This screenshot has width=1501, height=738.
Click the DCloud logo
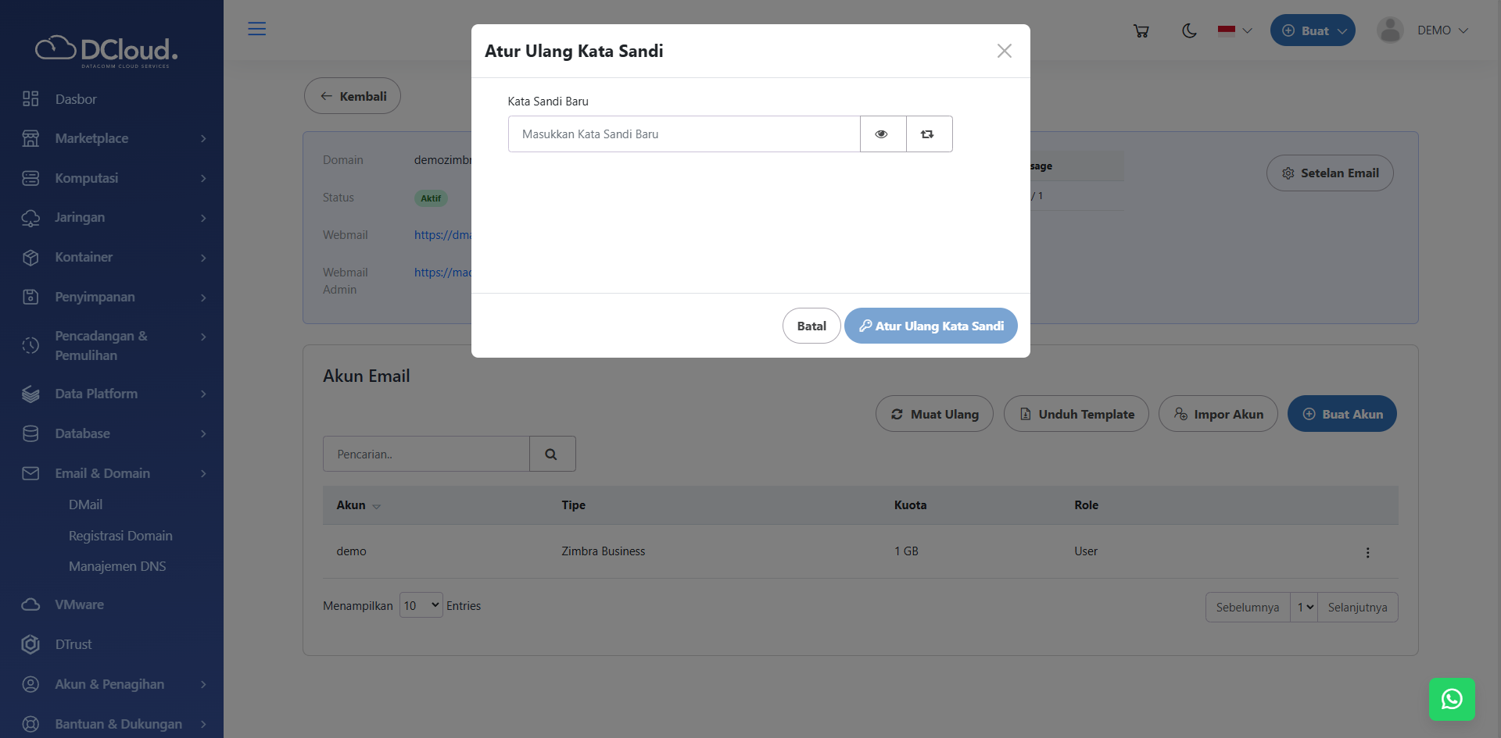107,51
